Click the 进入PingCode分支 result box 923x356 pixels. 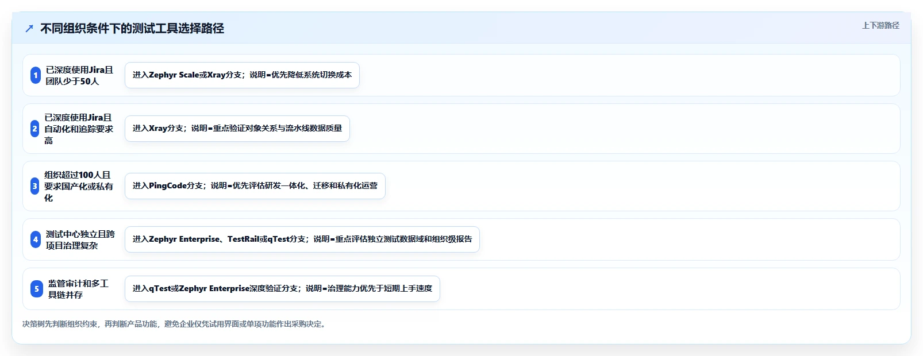[x=255, y=186]
